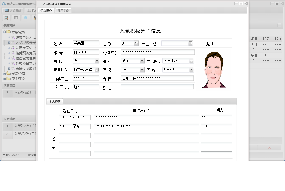Screen dimensions: 285x191
Task: Click the tool icon beside 入党积极分子
Action: click(x=13, y=43)
